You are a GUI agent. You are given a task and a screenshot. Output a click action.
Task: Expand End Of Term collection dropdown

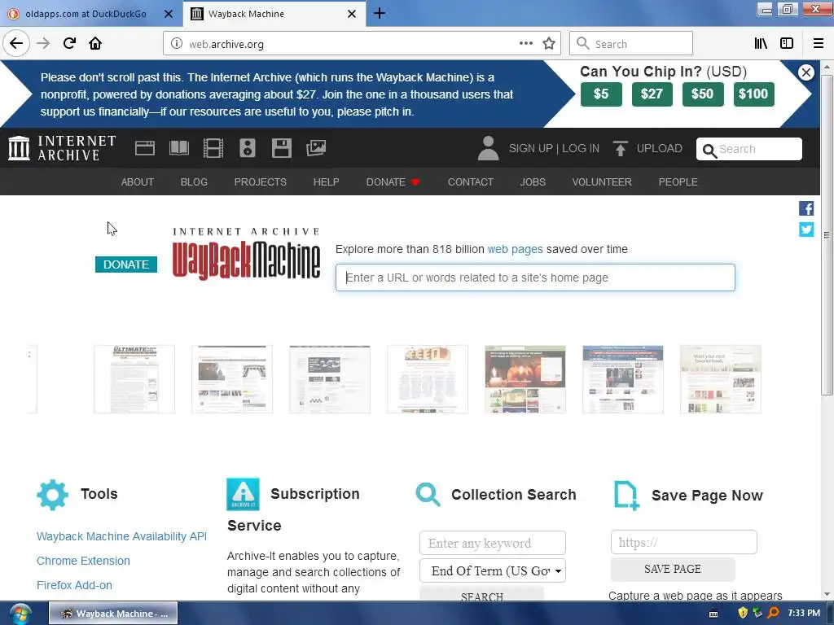493,570
